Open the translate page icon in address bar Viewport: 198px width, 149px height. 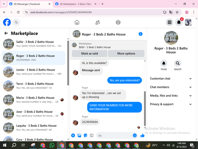coord(171,12)
